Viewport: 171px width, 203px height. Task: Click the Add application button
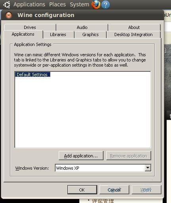tap(81, 156)
